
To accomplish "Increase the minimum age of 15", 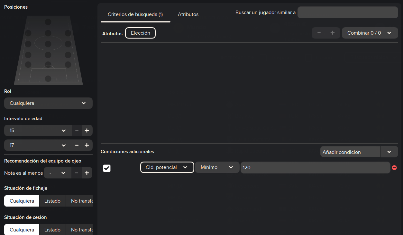I will click(x=87, y=130).
